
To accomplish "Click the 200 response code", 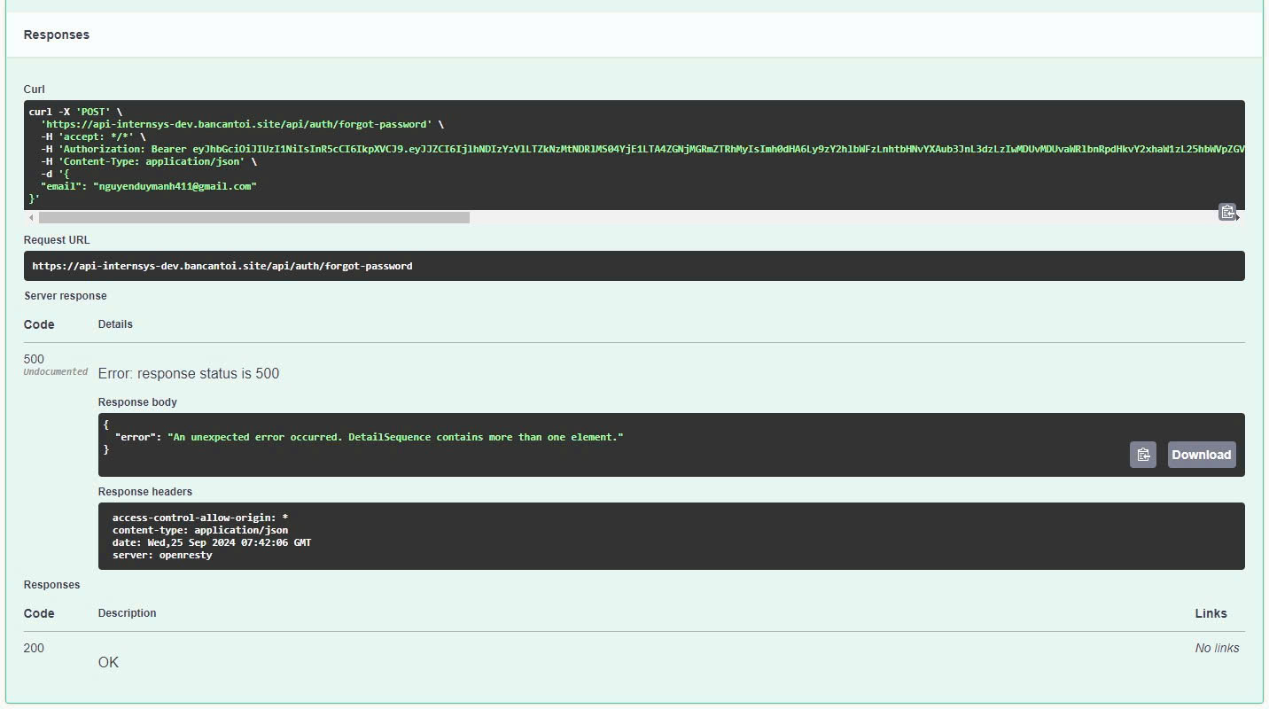I will point(34,648).
